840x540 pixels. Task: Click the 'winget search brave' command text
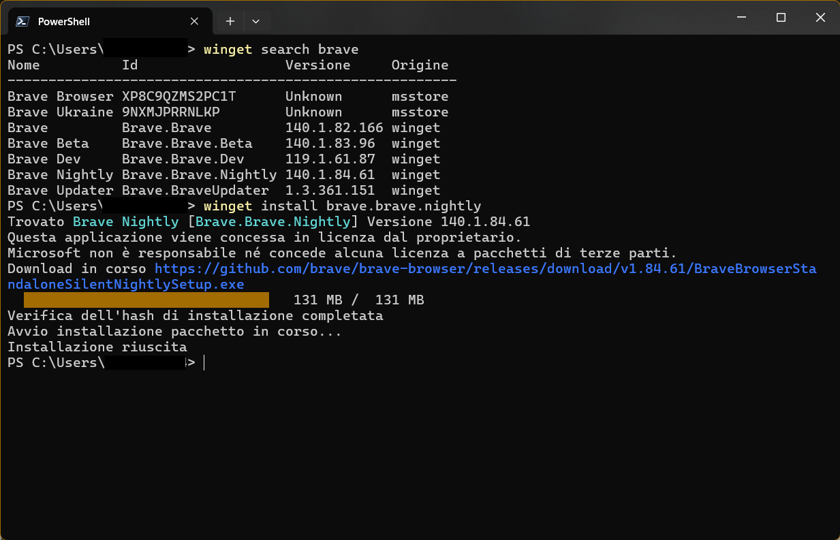pos(281,50)
